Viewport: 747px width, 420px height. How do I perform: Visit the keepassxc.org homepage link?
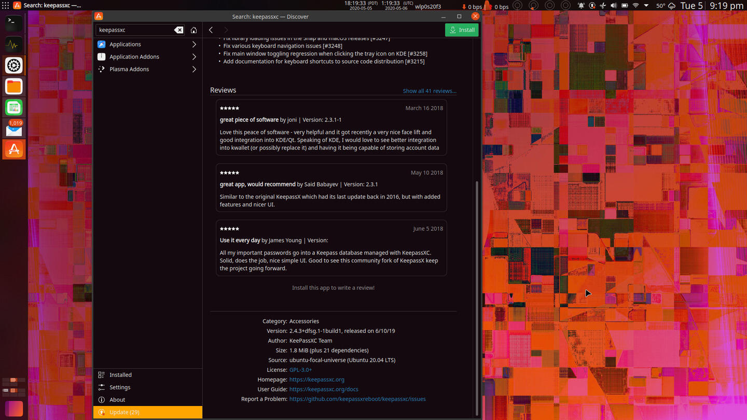coord(316,380)
